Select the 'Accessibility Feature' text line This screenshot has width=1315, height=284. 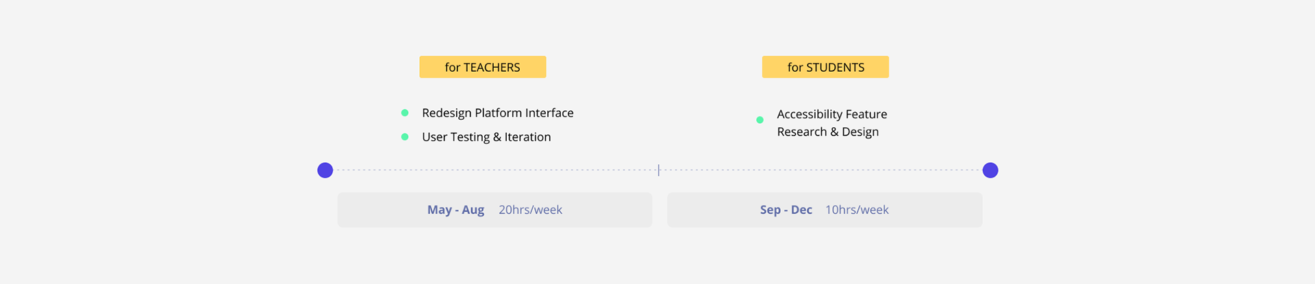[x=832, y=114]
